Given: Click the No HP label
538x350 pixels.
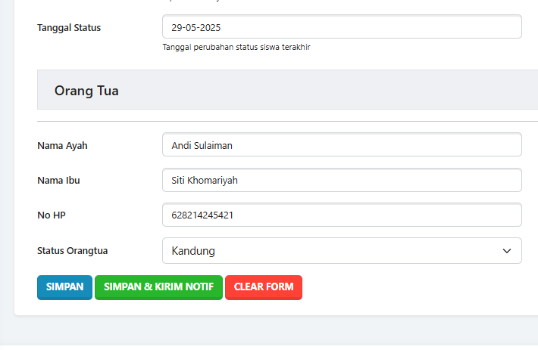Looking at the screenshot, I should click(52, 215).
